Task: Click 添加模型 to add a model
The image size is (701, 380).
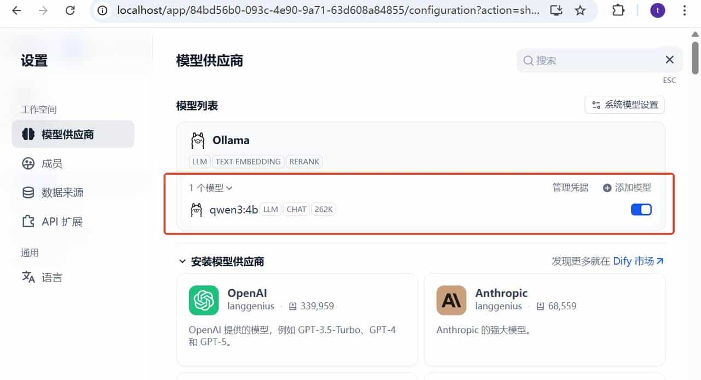Action: pos(627,188)
